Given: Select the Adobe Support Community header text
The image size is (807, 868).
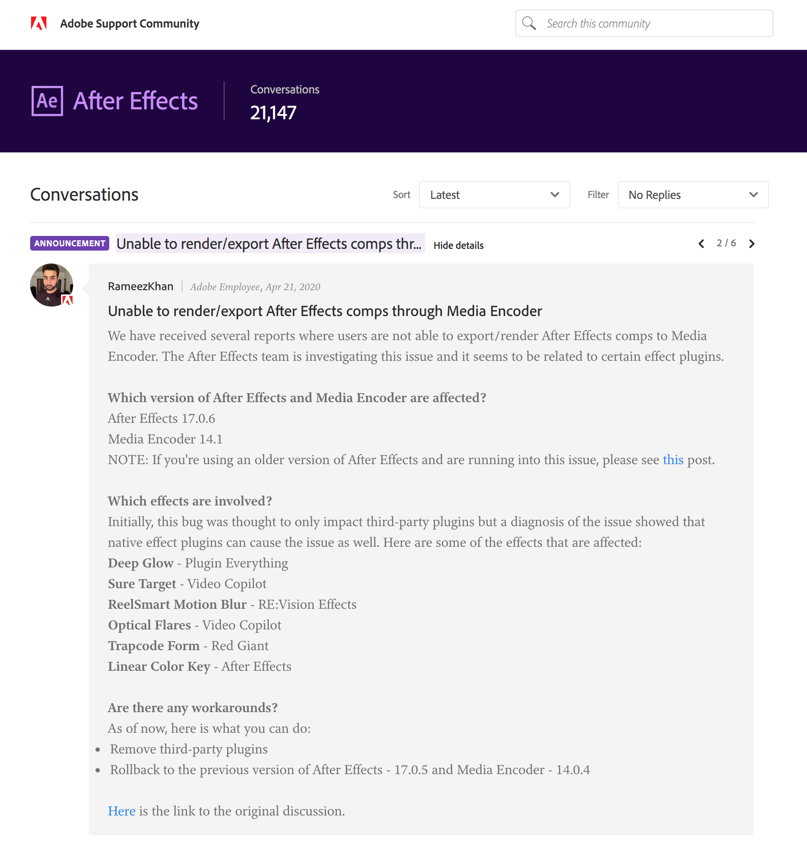Looking at the screenshot, I should click(x=129, y=24).
